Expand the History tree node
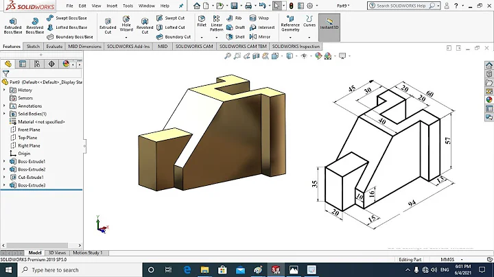 point(4,90)
